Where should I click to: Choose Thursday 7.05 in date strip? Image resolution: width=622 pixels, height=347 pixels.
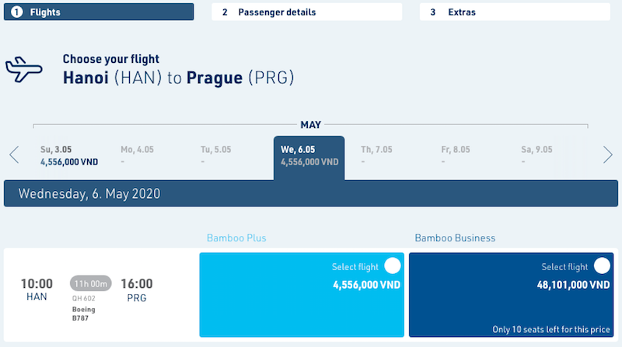[x=376, y=155]
